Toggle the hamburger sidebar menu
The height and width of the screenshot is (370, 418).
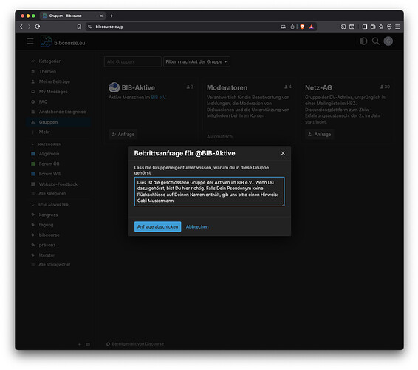[x=30, y=41]
